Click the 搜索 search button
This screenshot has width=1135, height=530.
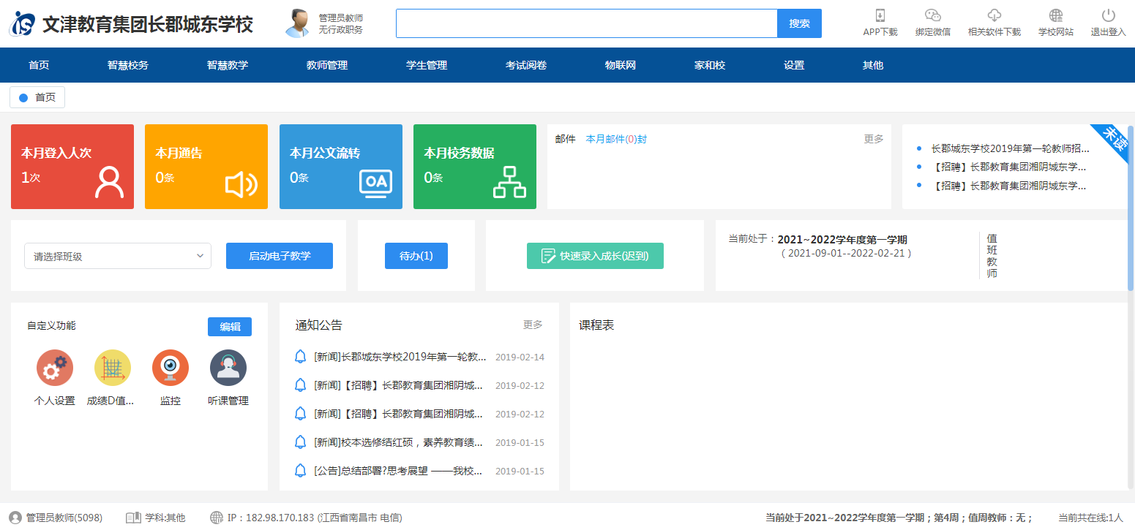click(x=799, y=23)
